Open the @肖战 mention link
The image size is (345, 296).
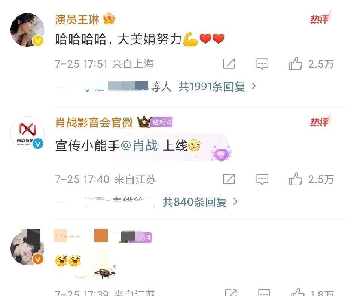pyautogui.click(x=139, y=146)
